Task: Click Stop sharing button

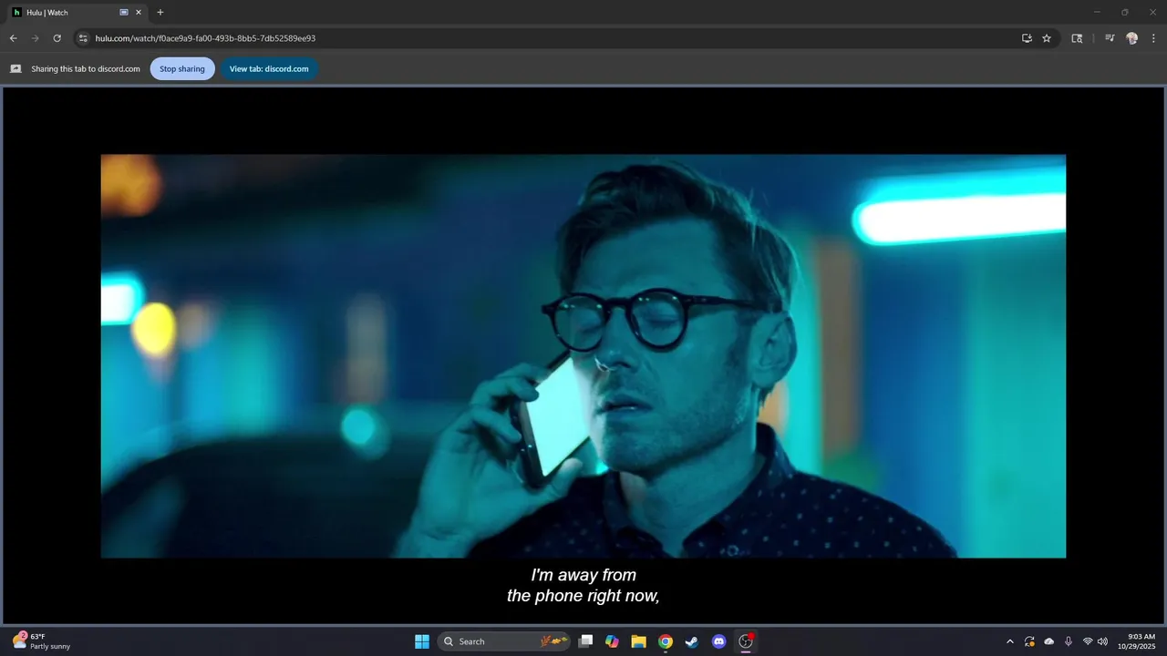Action: coord(182,68)
